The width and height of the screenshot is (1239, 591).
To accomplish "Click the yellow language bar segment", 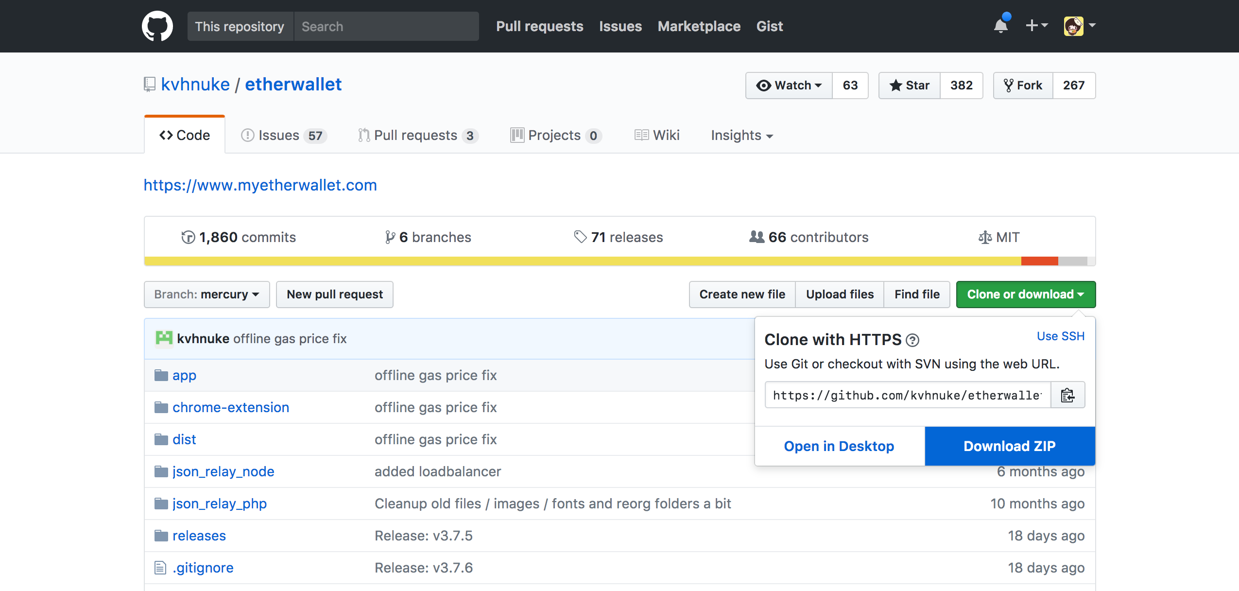I will 583,261.
